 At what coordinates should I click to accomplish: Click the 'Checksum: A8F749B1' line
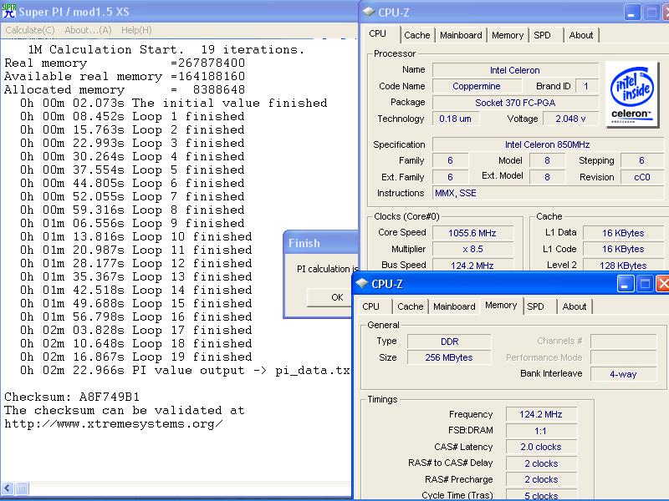(72, 397)
